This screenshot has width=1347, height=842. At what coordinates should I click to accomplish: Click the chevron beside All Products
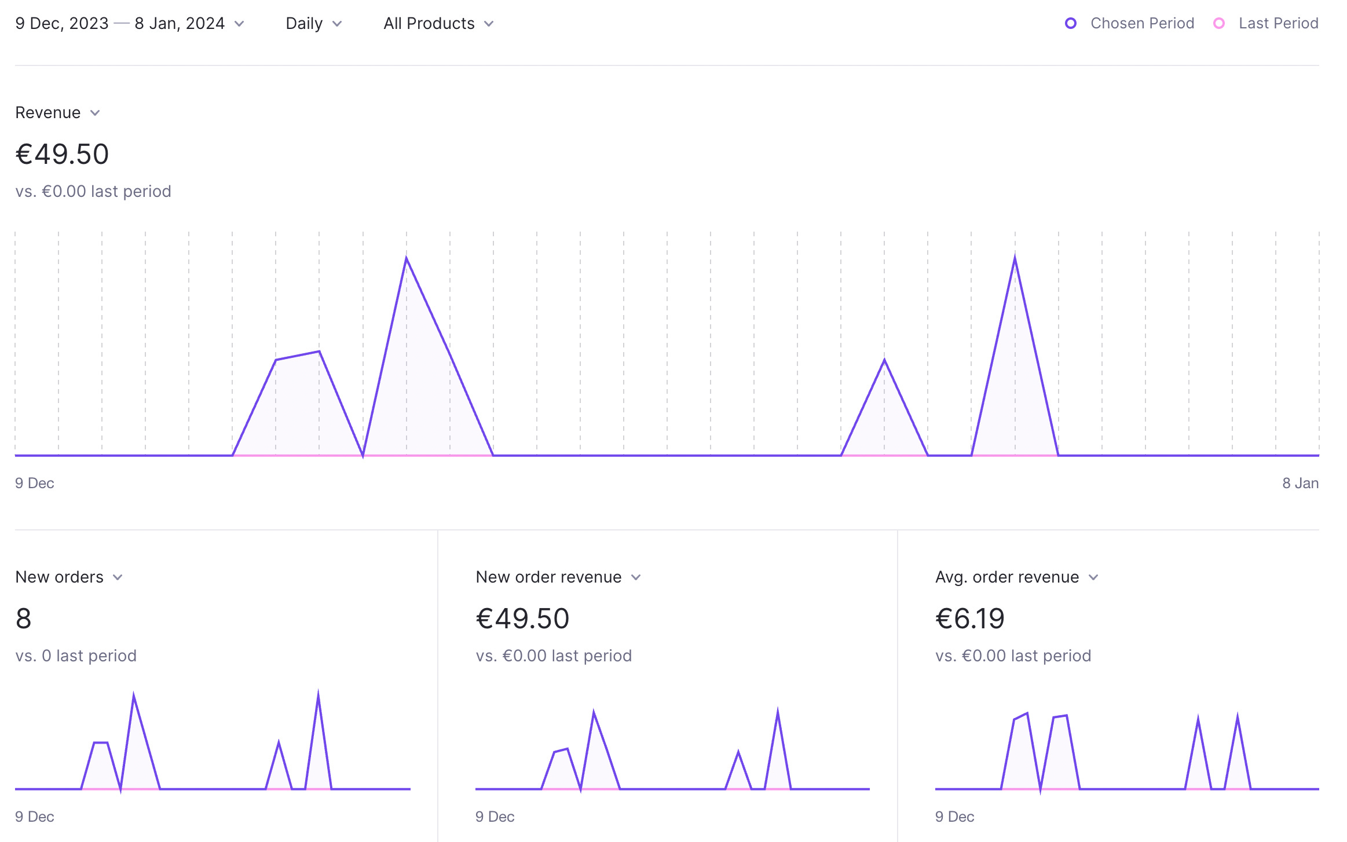489,24
